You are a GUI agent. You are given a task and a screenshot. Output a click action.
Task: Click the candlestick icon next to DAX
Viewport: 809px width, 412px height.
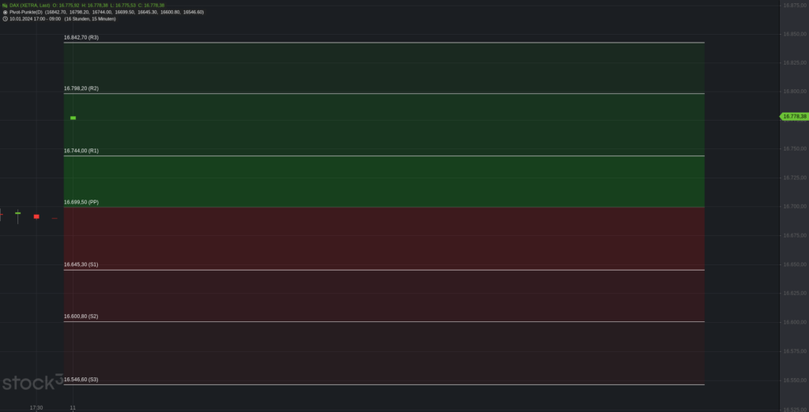pos(6,6)
